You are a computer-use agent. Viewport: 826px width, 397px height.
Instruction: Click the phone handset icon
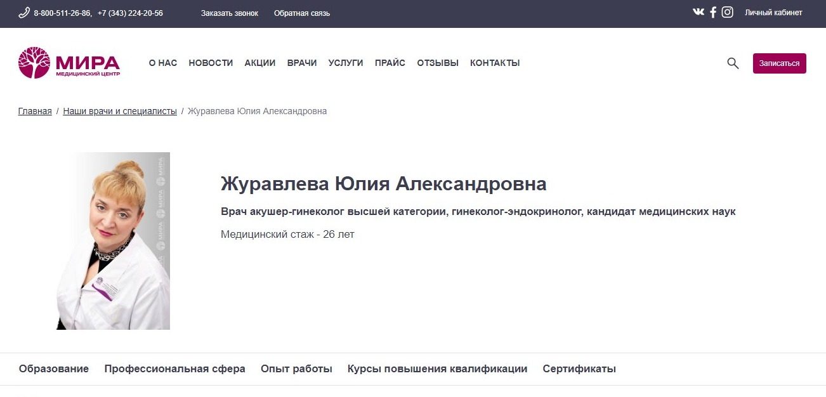[x=24, y=13]
